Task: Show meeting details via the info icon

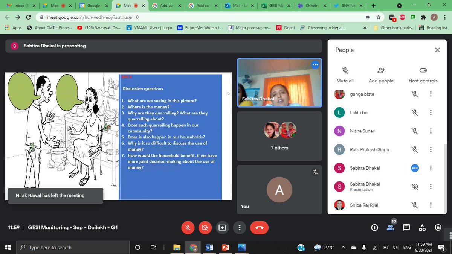Action: tap(374, 227)
